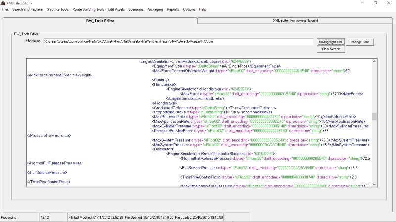Open the Search and Replace menu
Viewport: 396px width, 222px height.
pos(27,9)
